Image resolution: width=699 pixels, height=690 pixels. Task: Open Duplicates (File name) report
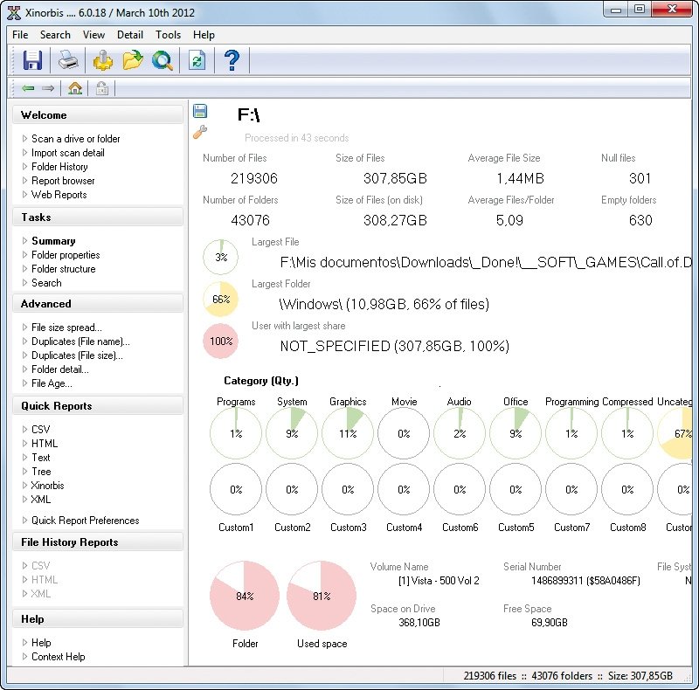pyautogui.click(x=80, y=342)
